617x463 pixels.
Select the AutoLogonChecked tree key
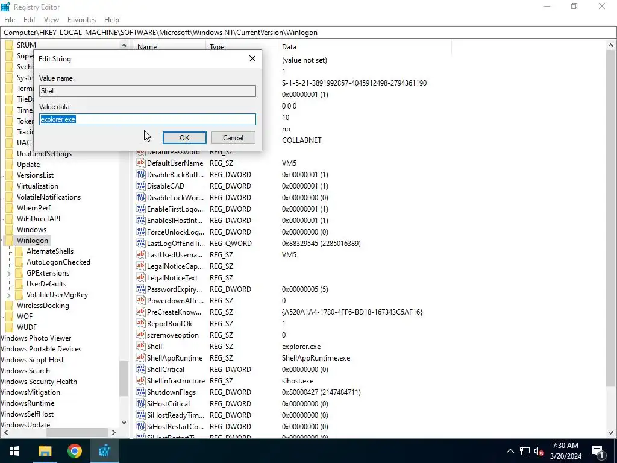(58, 262)
